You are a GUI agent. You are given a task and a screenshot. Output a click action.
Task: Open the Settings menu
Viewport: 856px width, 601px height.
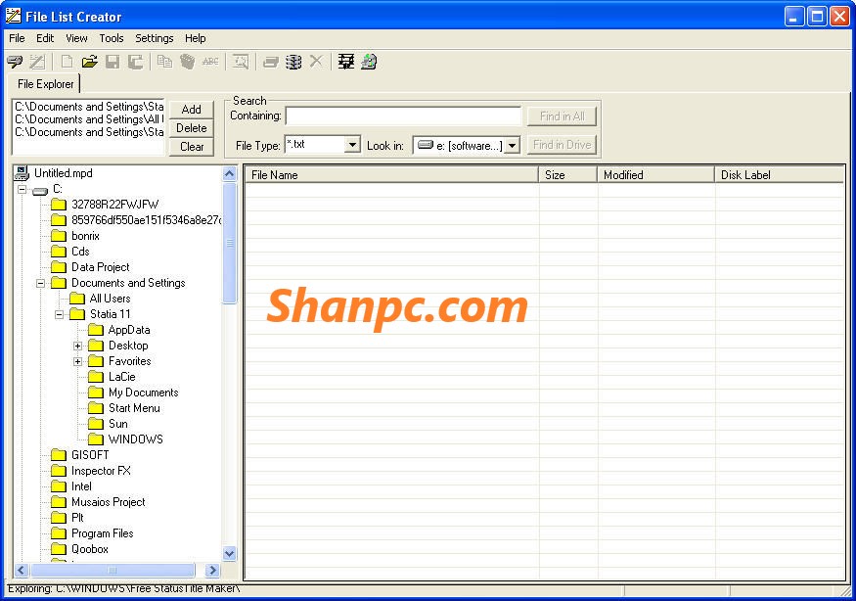[x=154, y=38]
